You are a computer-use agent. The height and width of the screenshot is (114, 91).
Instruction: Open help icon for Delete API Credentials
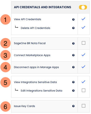[73, 28]
